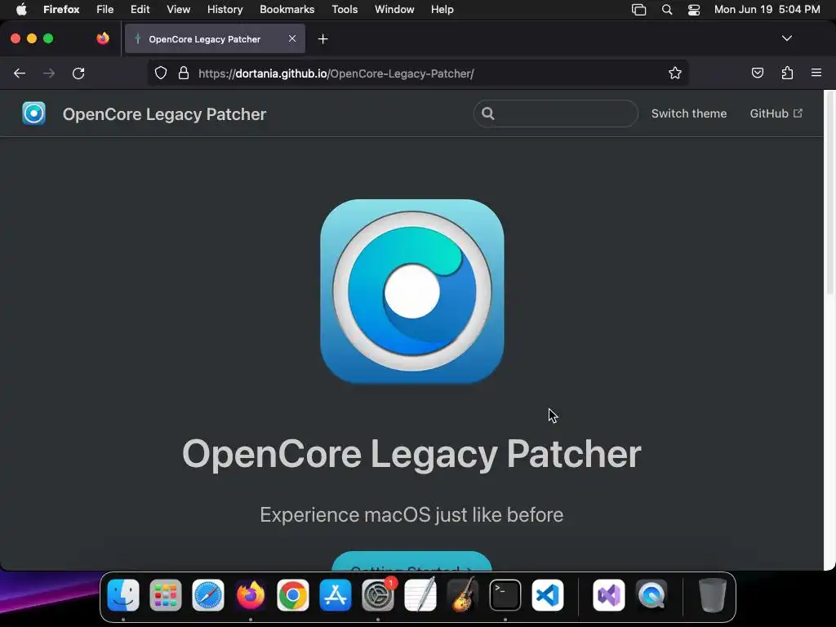Click the Getting Started button
The height and width of the screenshot is (627, 836).
point(411,562)
